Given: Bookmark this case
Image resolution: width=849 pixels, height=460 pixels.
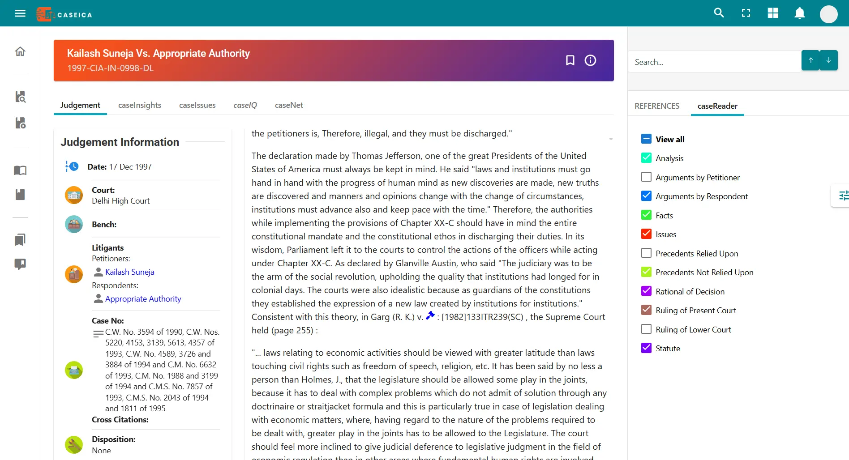Looking at the screenshot, I should pos(570,60).
